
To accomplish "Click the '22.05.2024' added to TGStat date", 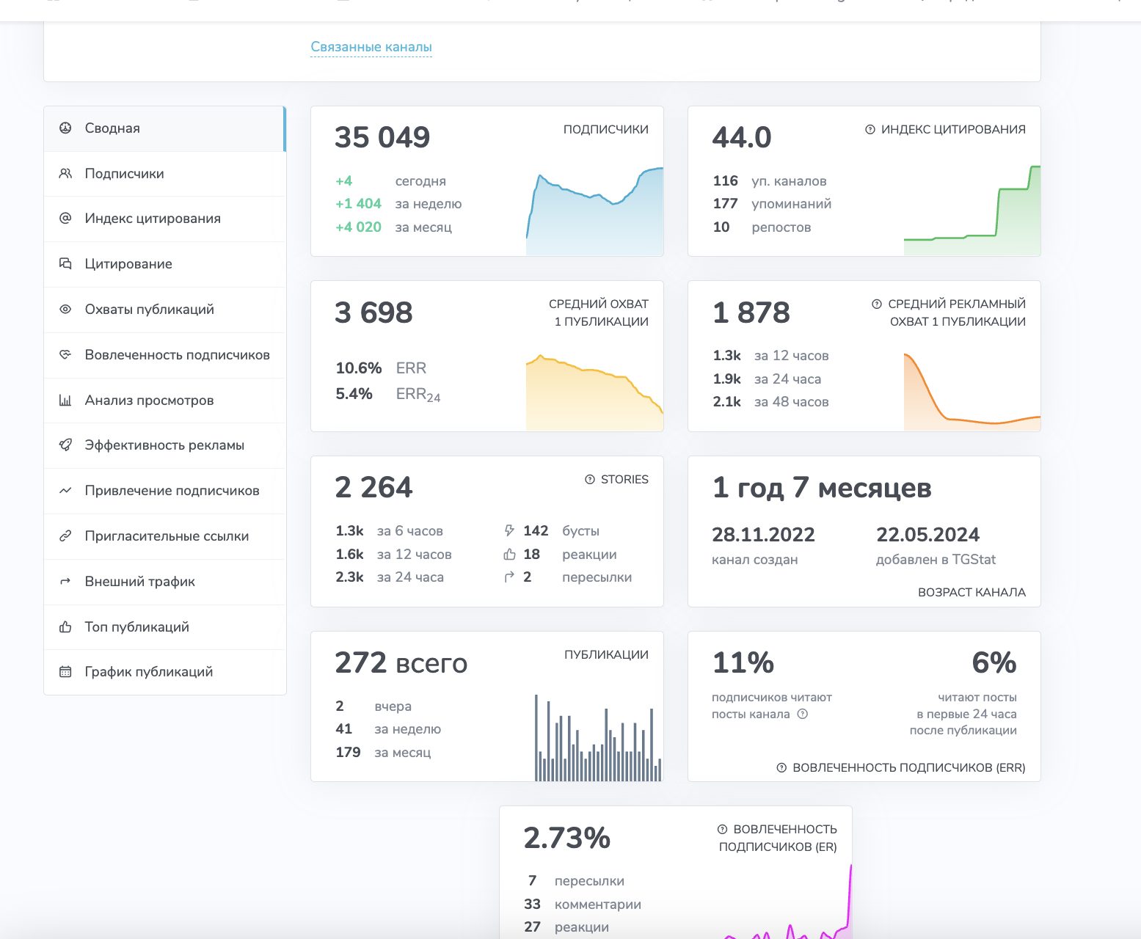I will click(x=927, y=535).
